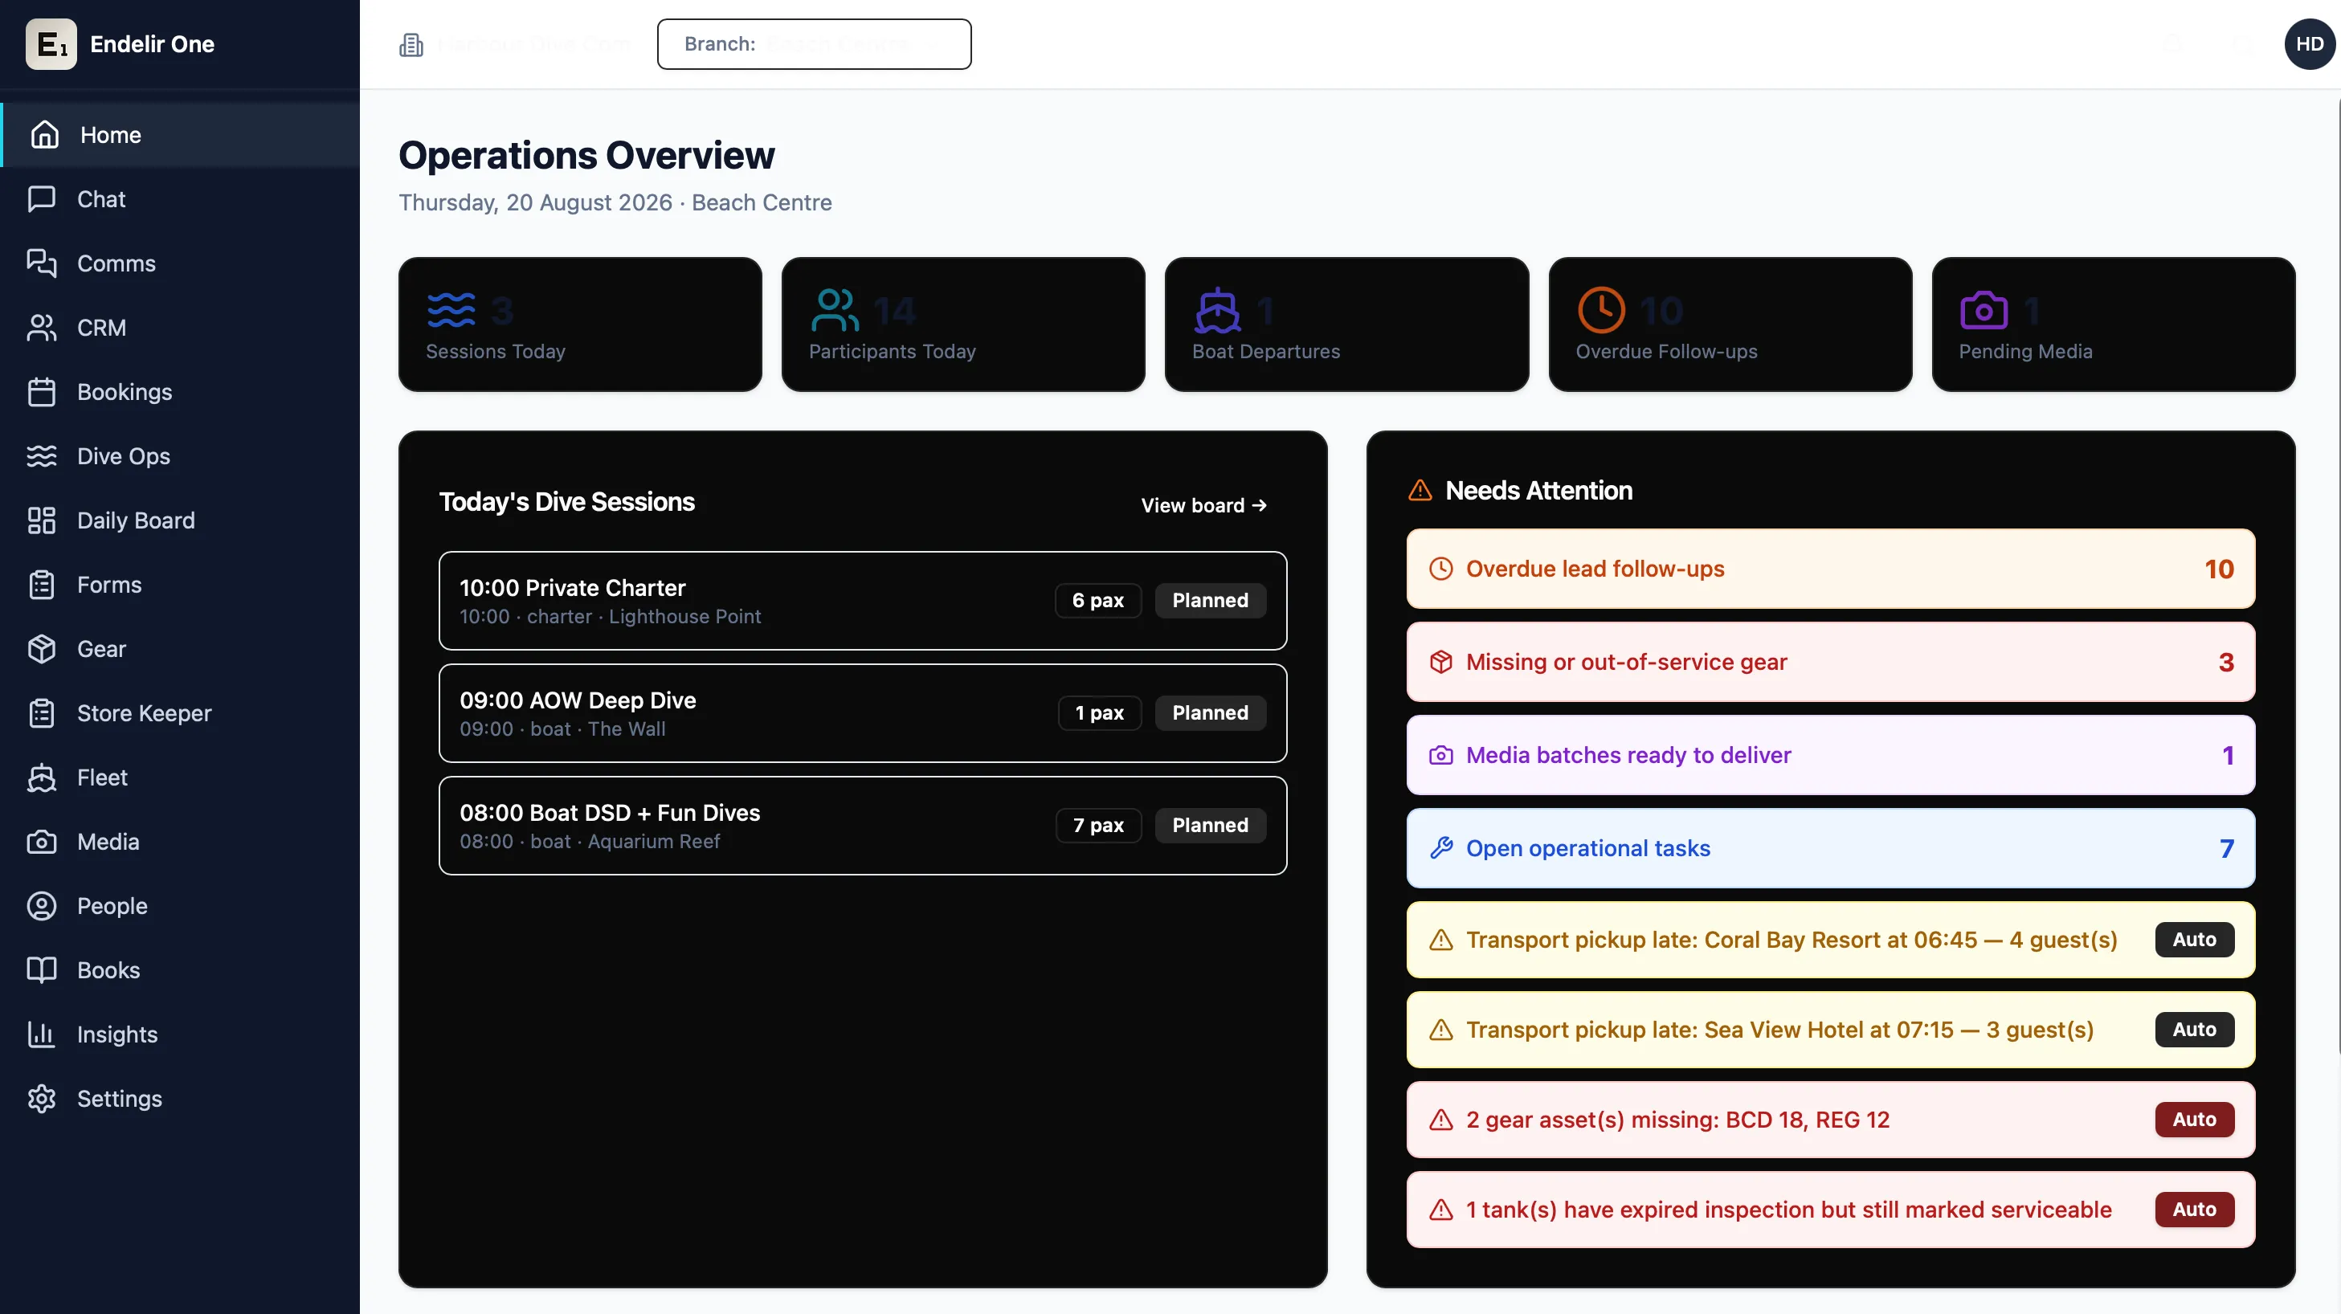Click the camera icon on Pending Media card
This screenshot has width=2341, height=1314.
pyautogui.click(x=1983, y=310)
